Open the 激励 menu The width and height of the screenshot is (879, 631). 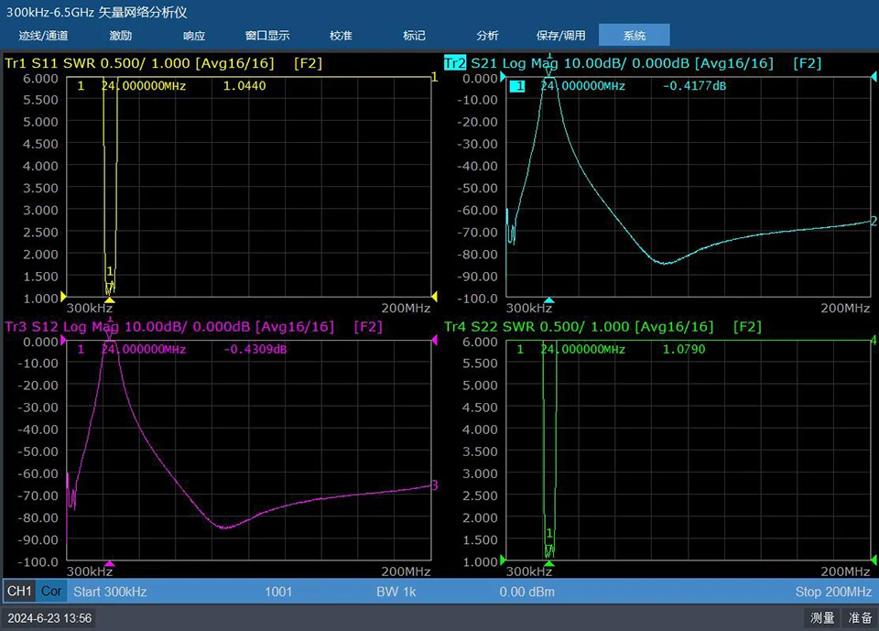[121, 36]
